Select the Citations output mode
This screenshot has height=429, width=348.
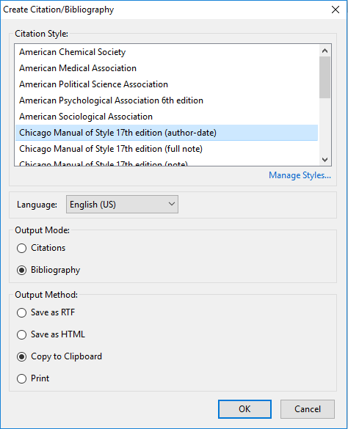41,248
